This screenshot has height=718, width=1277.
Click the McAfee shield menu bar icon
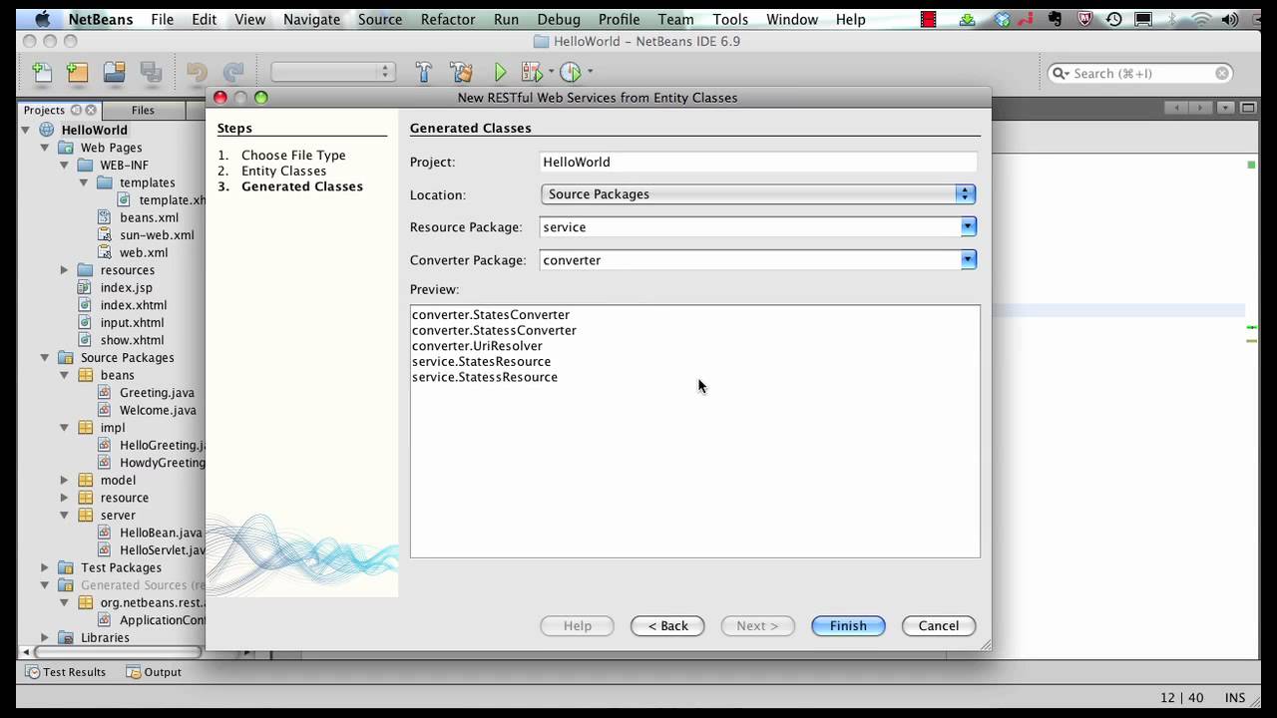[x=1086, y=19]
